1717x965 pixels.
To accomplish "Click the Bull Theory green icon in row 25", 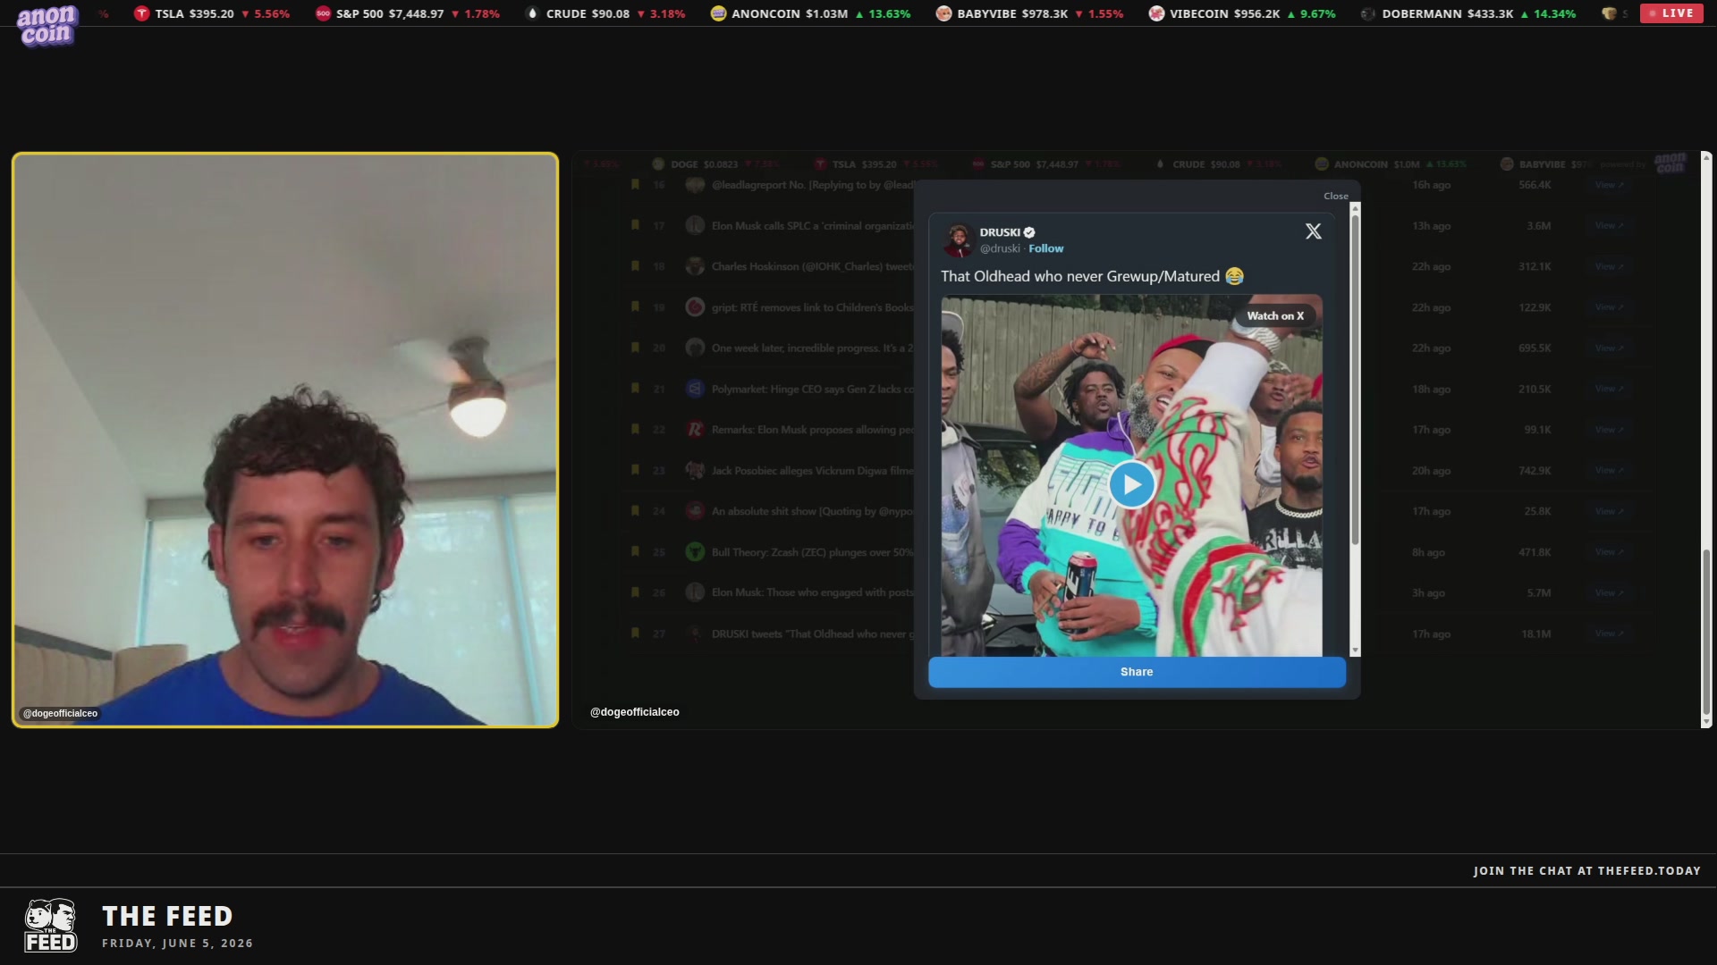I will pos(695,552).
